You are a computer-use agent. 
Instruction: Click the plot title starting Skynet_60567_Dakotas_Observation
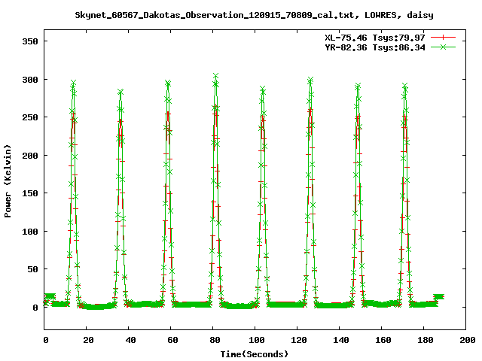pos(255,15)
